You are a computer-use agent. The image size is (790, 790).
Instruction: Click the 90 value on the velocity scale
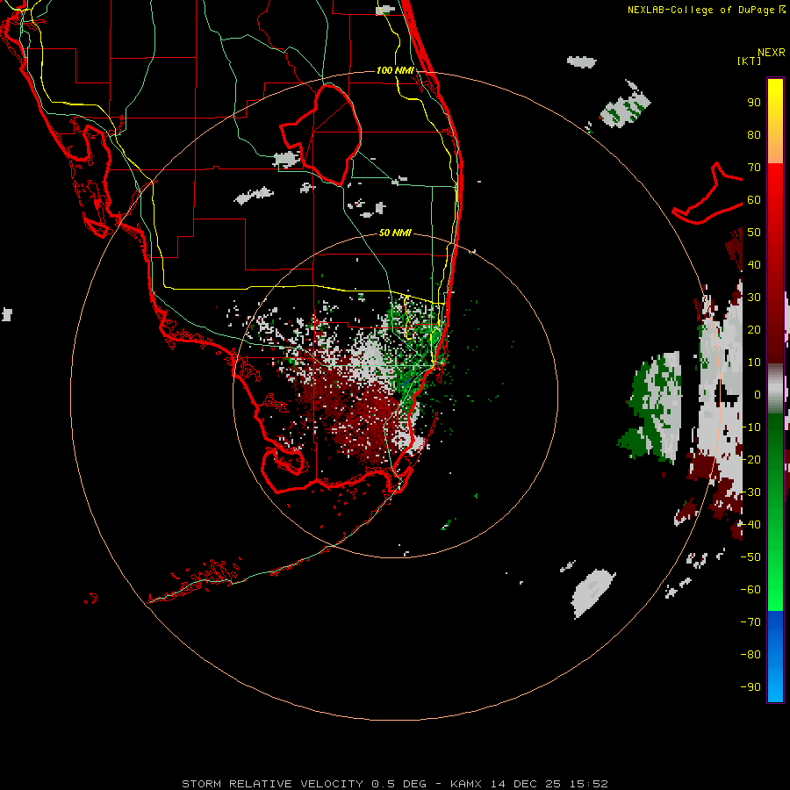754,103
